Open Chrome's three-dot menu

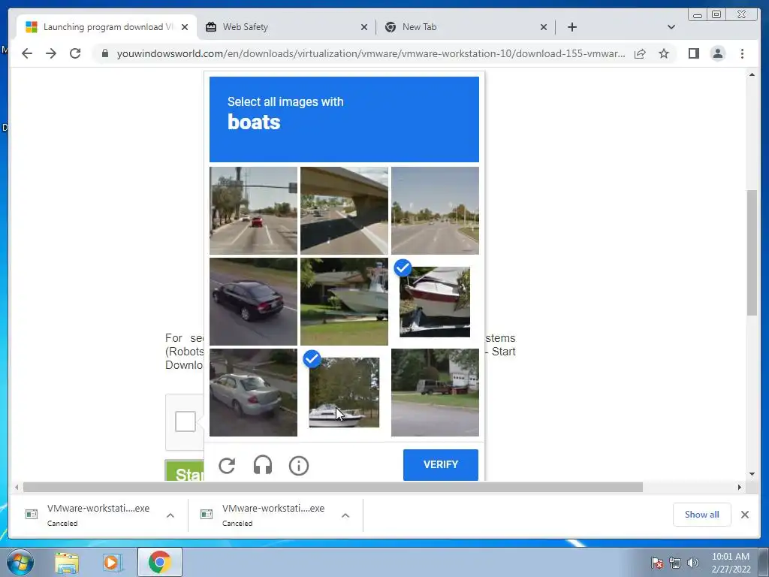click(742, 53)
